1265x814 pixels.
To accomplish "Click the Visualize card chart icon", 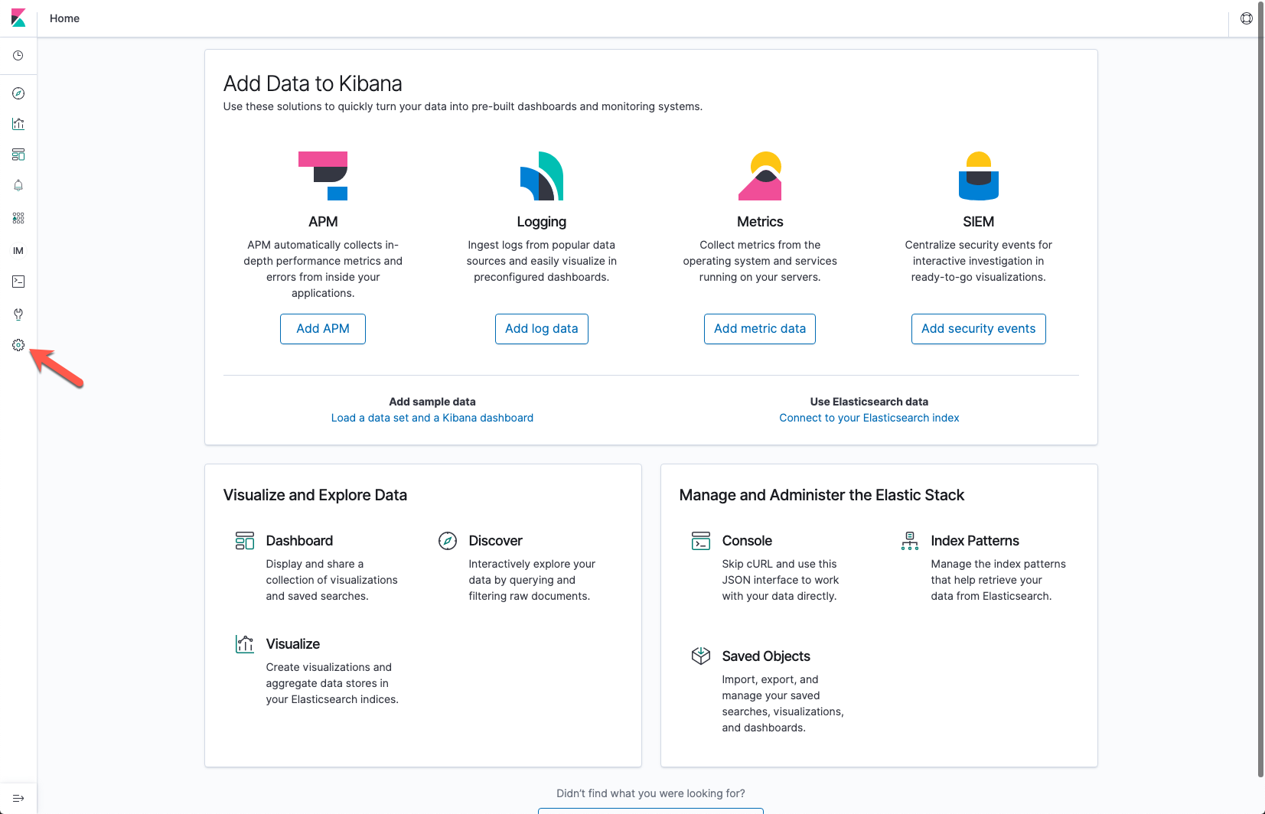I will point(245,644).
